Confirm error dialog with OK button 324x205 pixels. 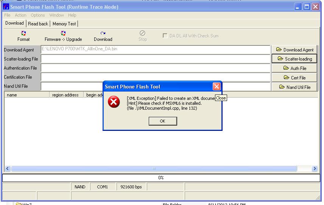click(163, 121)
